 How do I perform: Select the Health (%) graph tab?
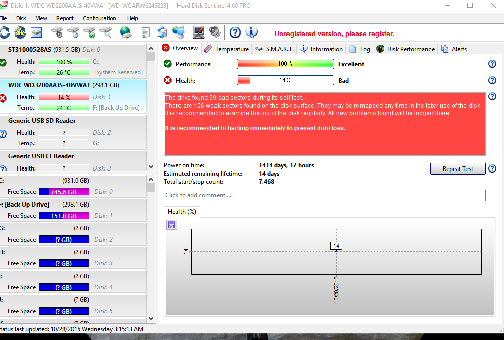click(x=182, y=211)
